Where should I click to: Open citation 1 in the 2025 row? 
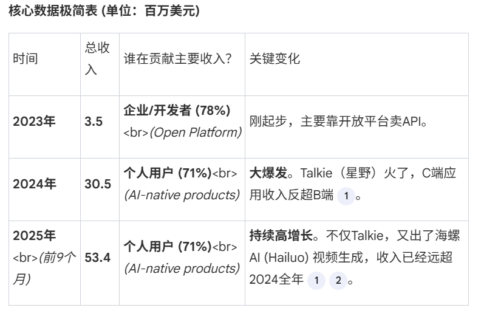pos(316,281)
